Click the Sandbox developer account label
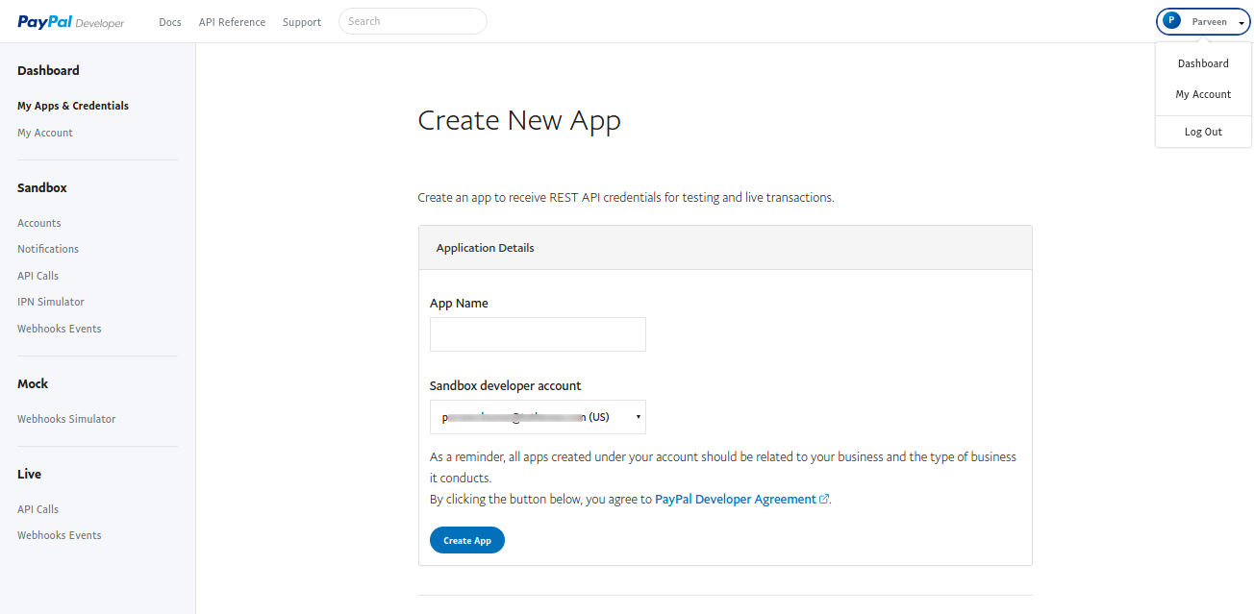The image size is (1254, 614). [x=506, y=385]
